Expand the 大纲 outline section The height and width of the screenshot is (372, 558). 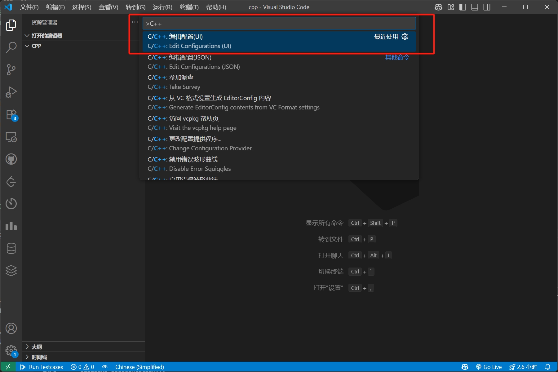tap(27, 347)
